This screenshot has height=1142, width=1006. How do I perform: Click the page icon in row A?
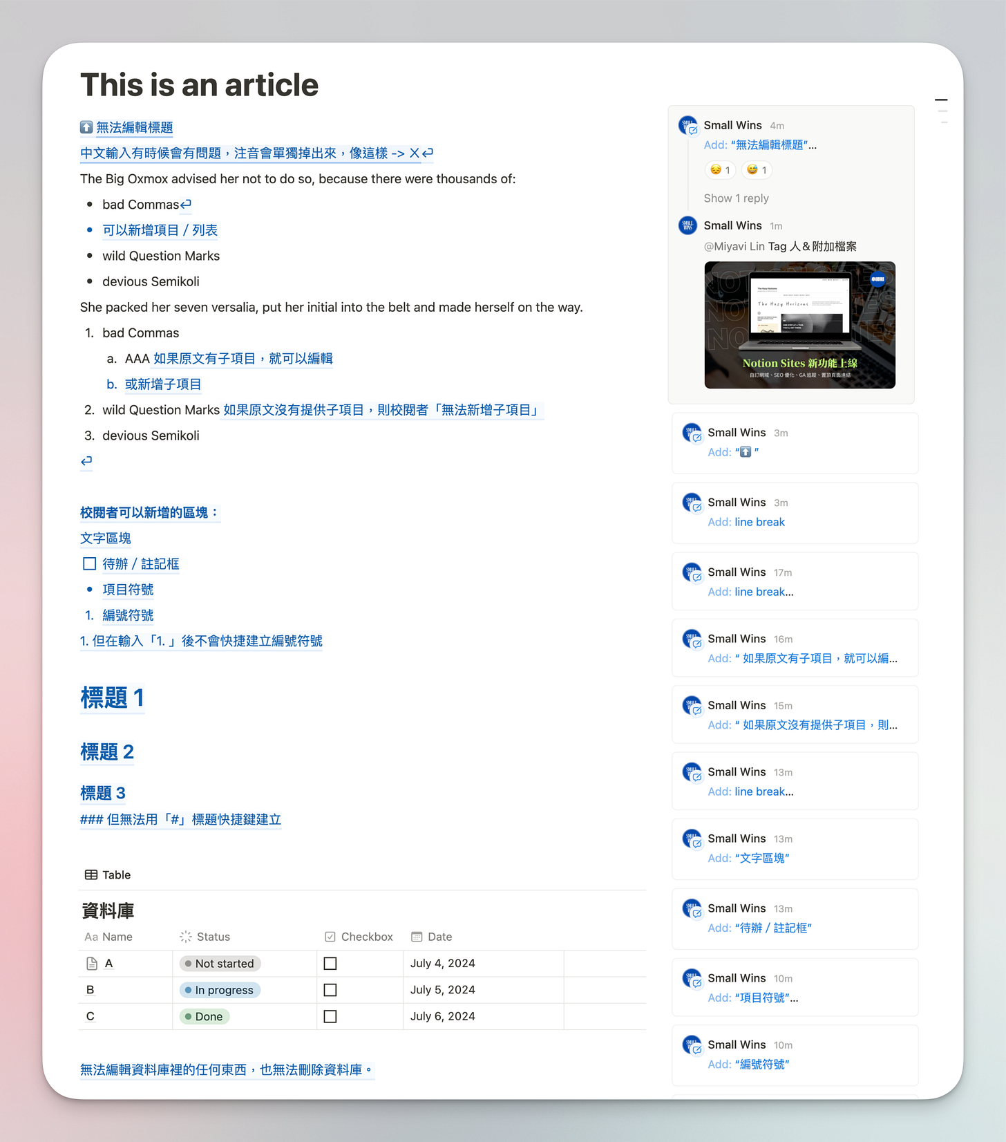(92, 963)
